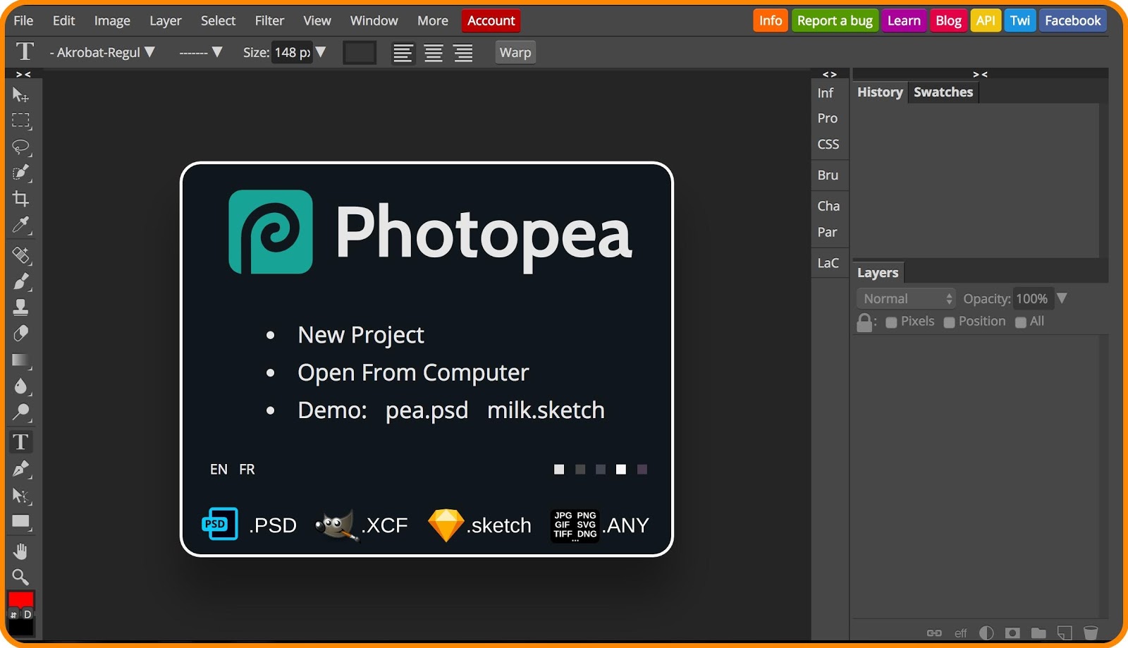Viewport: 1128px width, 648px height.
Task: Select the Dodge tool
Action: pyautogui.click(x=20, y=412)
